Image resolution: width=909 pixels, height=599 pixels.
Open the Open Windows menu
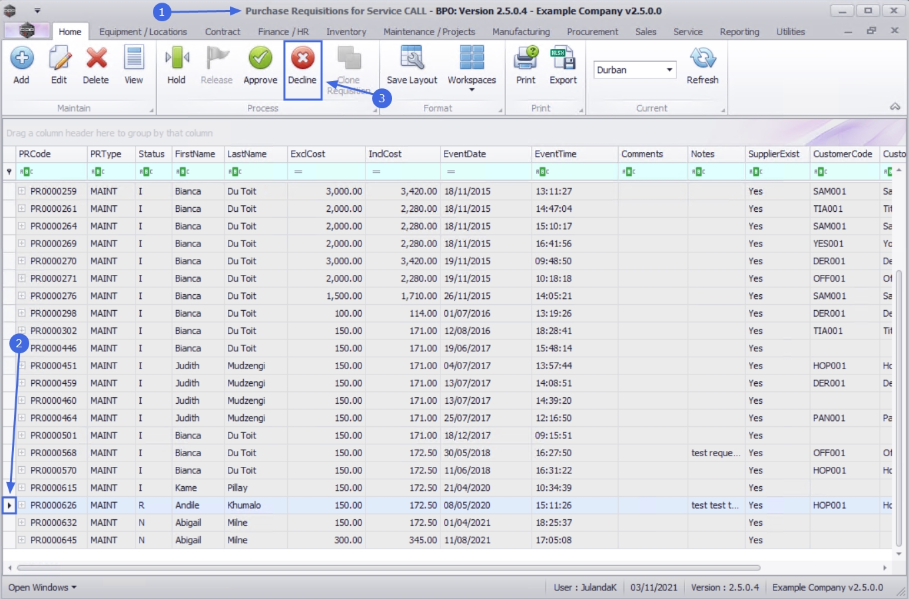[42, 588]
